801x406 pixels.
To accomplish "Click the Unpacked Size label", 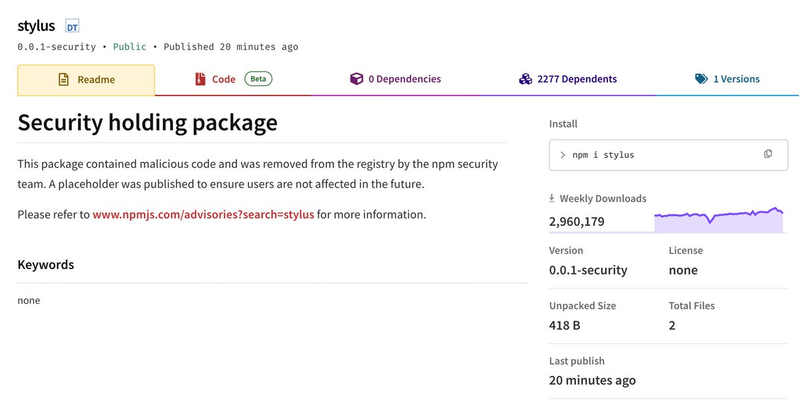I will tap(582, 305).
